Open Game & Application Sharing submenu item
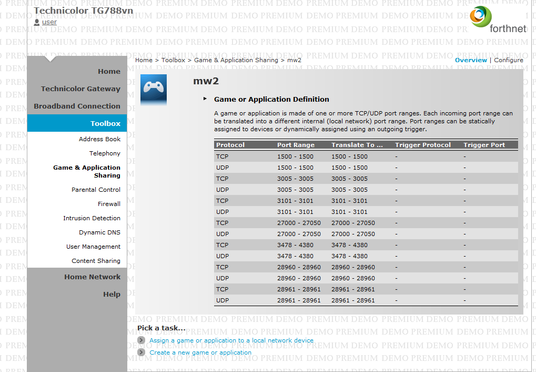This screenshot has height=372, width=536. [87, 171]
